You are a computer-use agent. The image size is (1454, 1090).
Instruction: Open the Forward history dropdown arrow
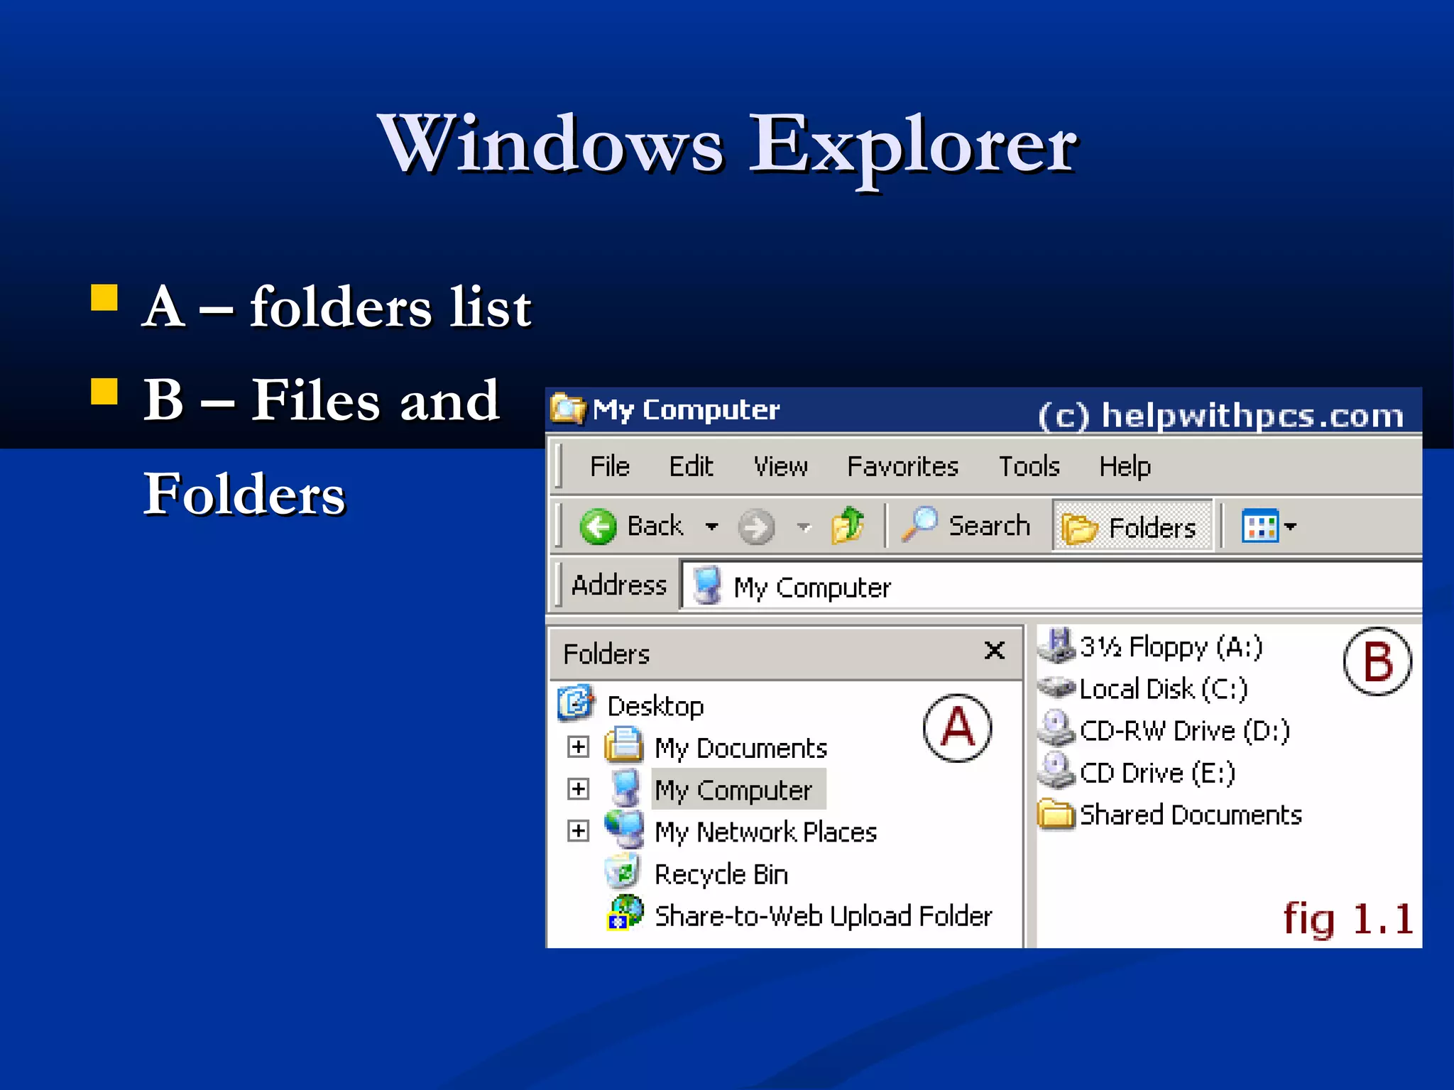pyautogui.click(x=804, y=527)
